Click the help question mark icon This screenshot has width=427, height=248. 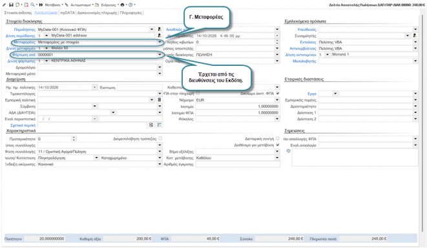(130, 5)
